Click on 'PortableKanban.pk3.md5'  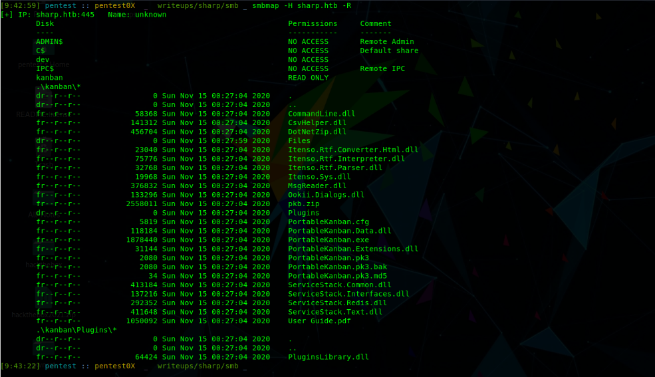point(338,276)
